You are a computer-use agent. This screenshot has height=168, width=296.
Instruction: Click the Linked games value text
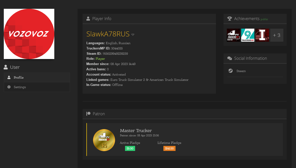coord(149,80)
